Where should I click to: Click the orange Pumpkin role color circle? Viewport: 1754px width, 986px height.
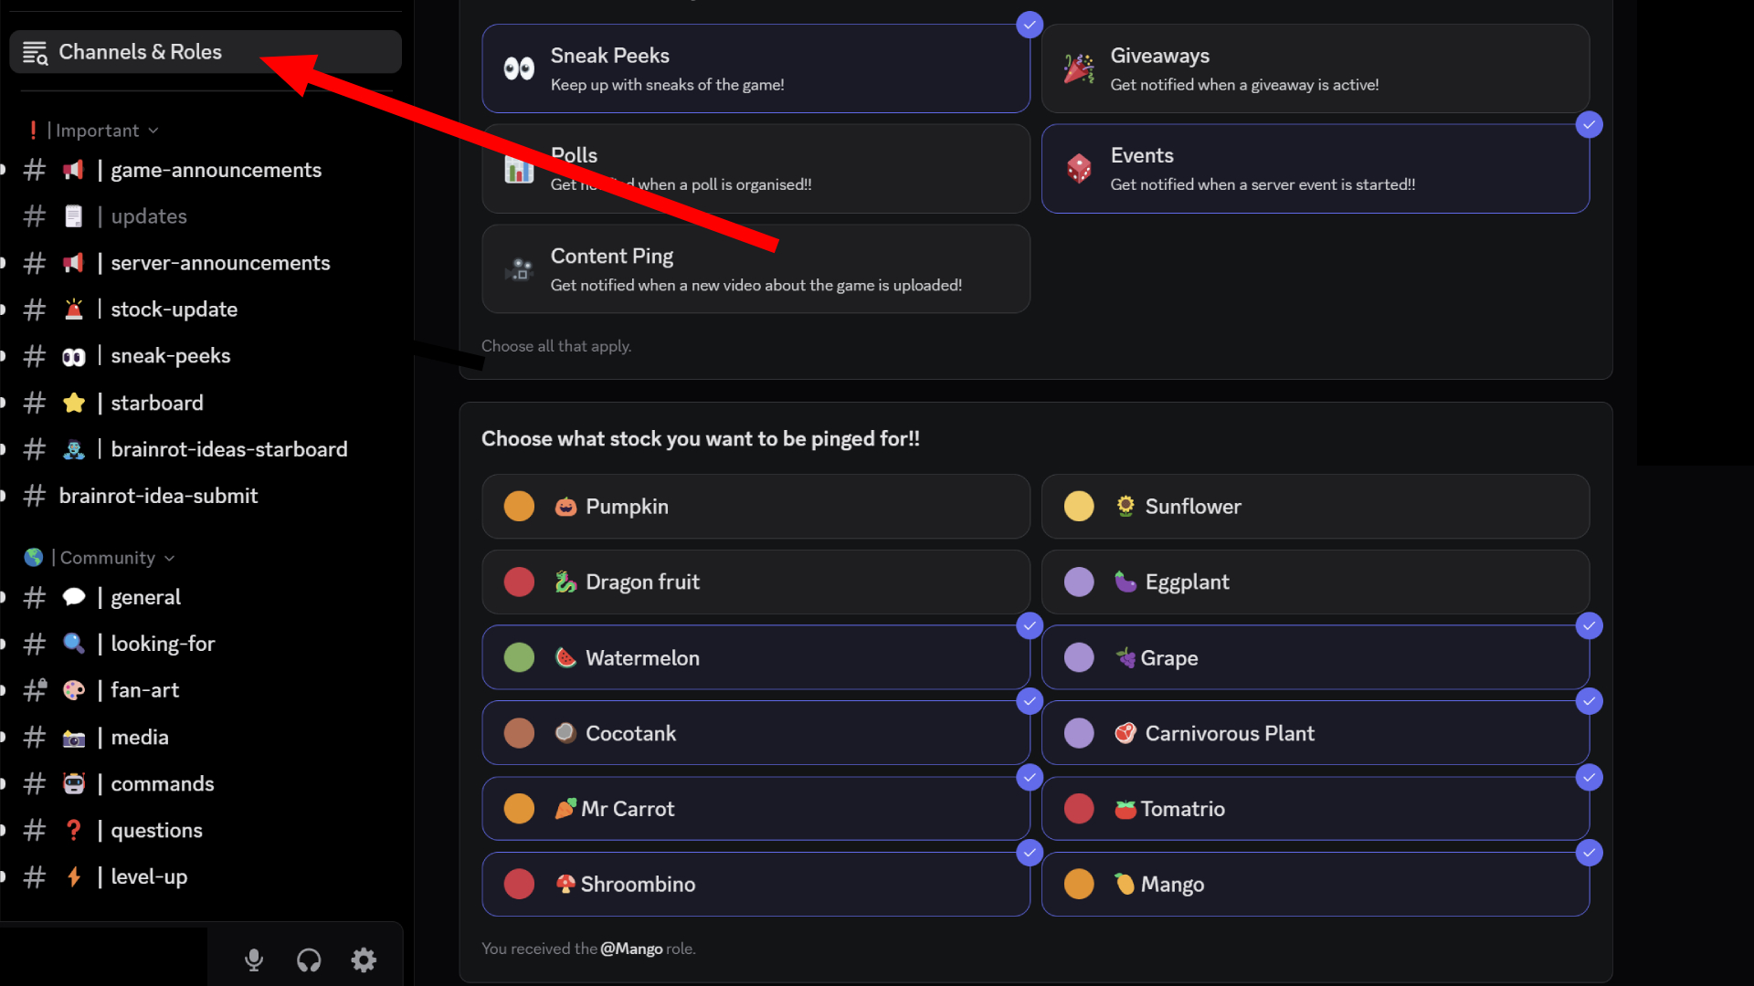point(519,507)
